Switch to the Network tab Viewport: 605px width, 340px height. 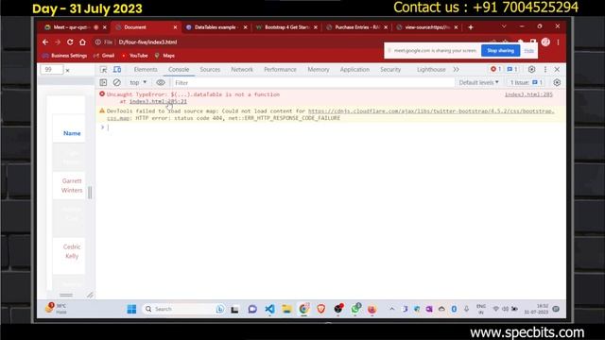(x=242, y=69)
